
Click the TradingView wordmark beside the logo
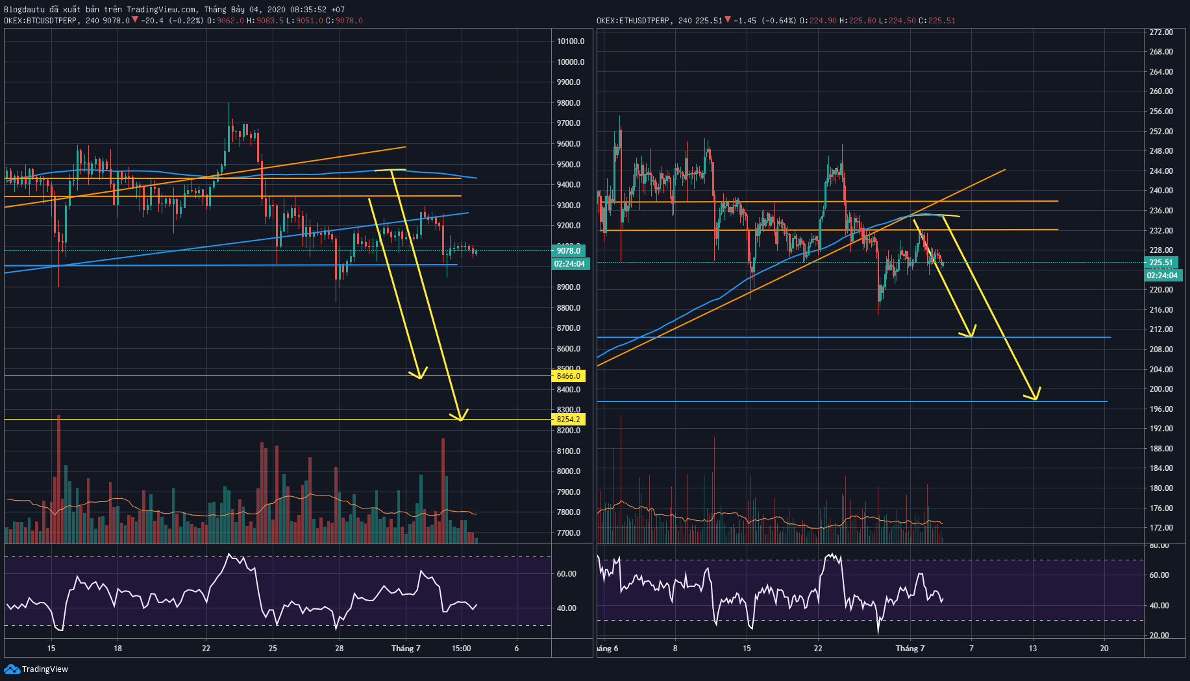coord(45,669)
